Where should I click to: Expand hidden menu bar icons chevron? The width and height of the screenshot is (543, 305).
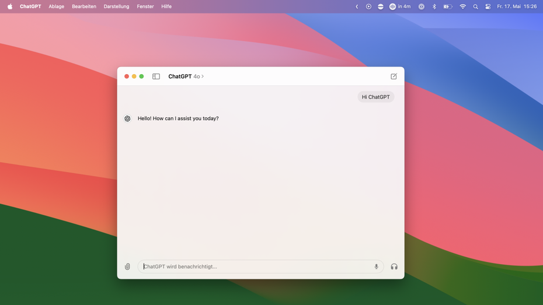(357, 6)
